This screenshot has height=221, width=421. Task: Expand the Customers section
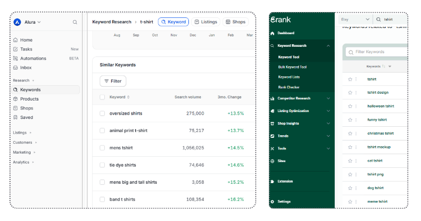point(25,142)
